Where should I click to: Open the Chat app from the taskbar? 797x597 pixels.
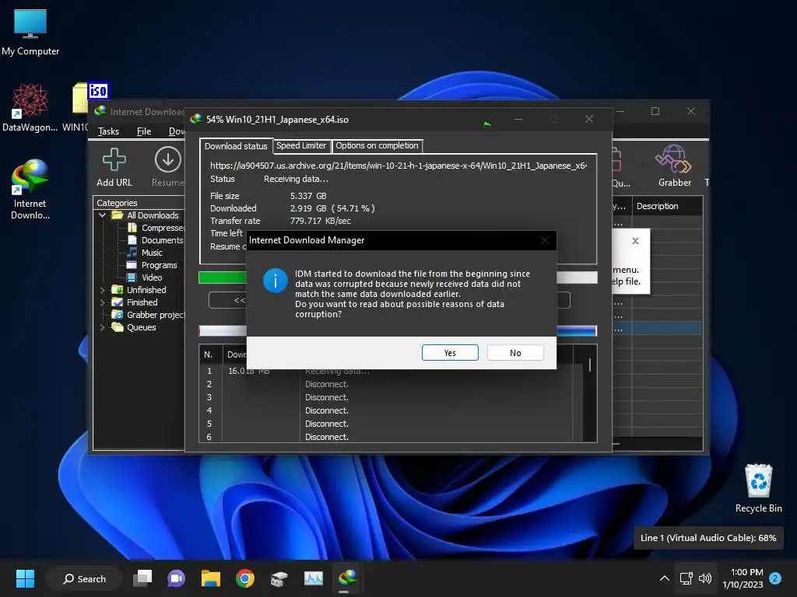point(177,578)
